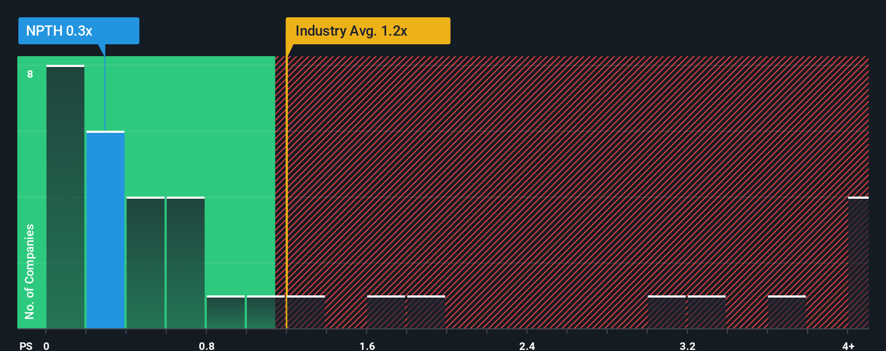Screen dimensions: 886x351
Task: Click the '8' y-axis value
Action: (x=30, y=74)
